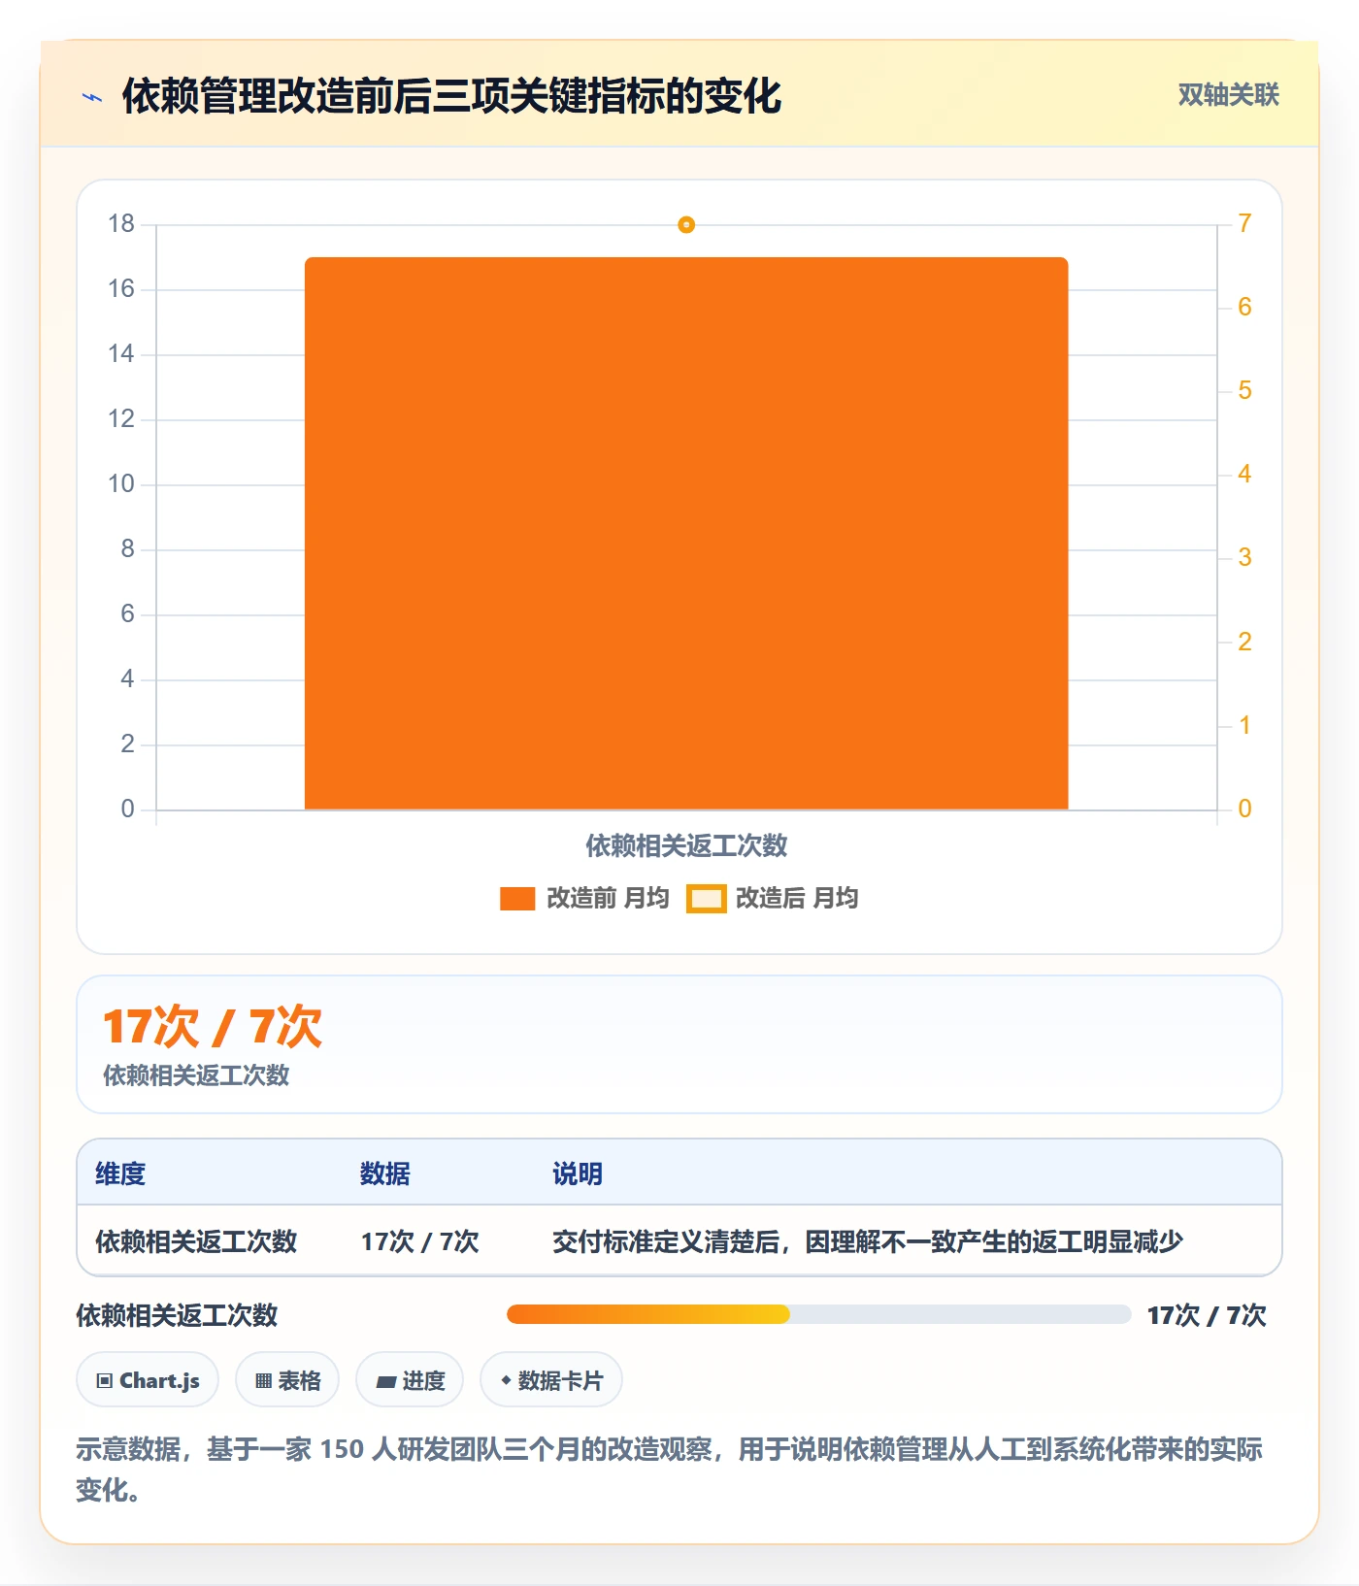
Task: Click the 改造后 月均 legend text
Action: [x=797, y=898]
